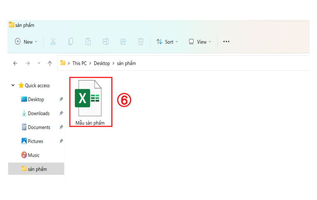The width and height of the screenshot is (317, 200).
Task: Click the pin icon beside Pictures
Action: pos(61,141)
